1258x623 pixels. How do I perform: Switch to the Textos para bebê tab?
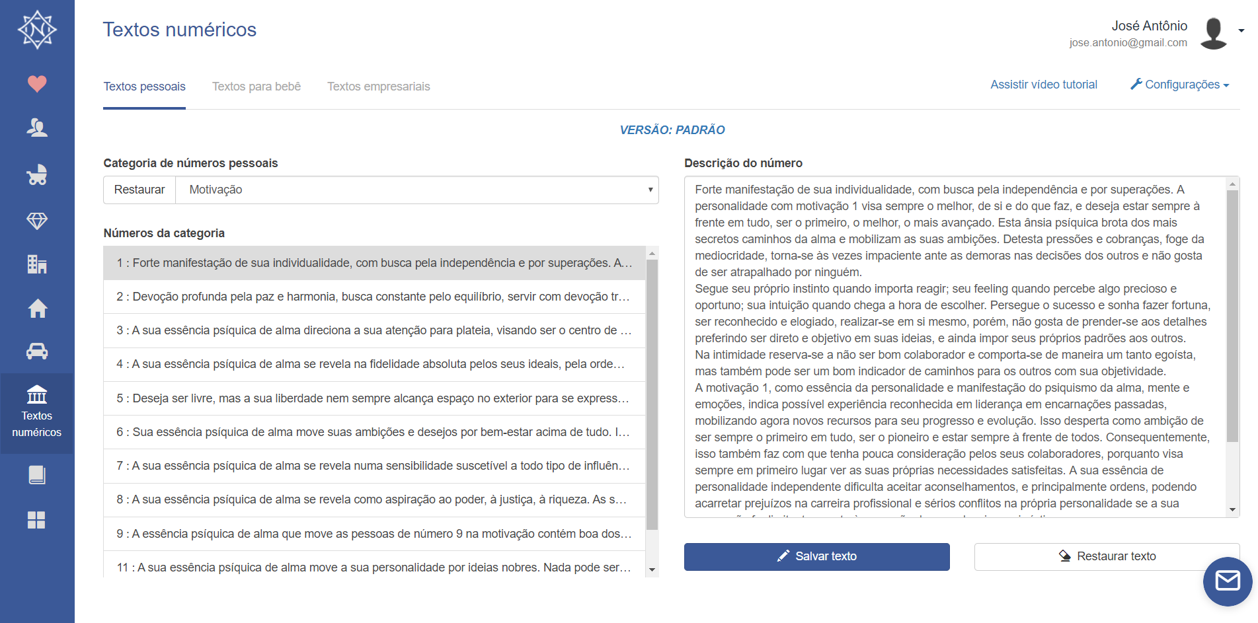[x=256, y=87]
